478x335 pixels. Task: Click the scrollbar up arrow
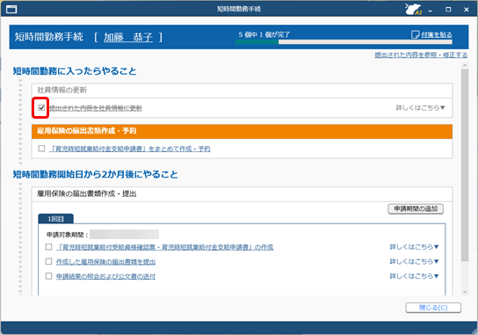click(x=465, y=65)
